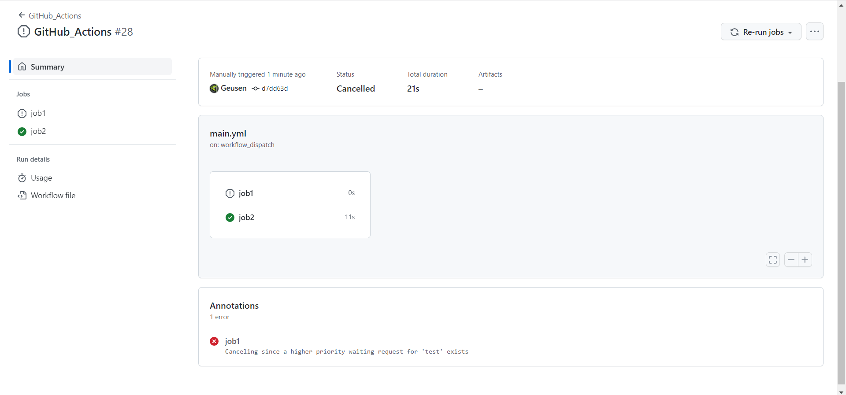Screen dimensions: 846x395
Task: Click the 11s duration for graph job2
Action: [x=350, y=217]
